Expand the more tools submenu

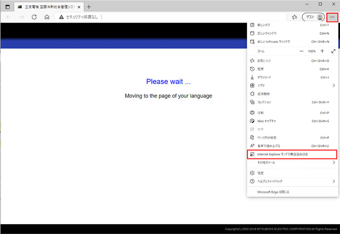click(x=292, y=163)
